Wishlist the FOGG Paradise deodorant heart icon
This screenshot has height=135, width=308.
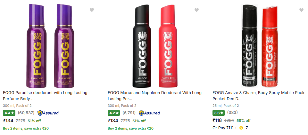coord(92,10)
